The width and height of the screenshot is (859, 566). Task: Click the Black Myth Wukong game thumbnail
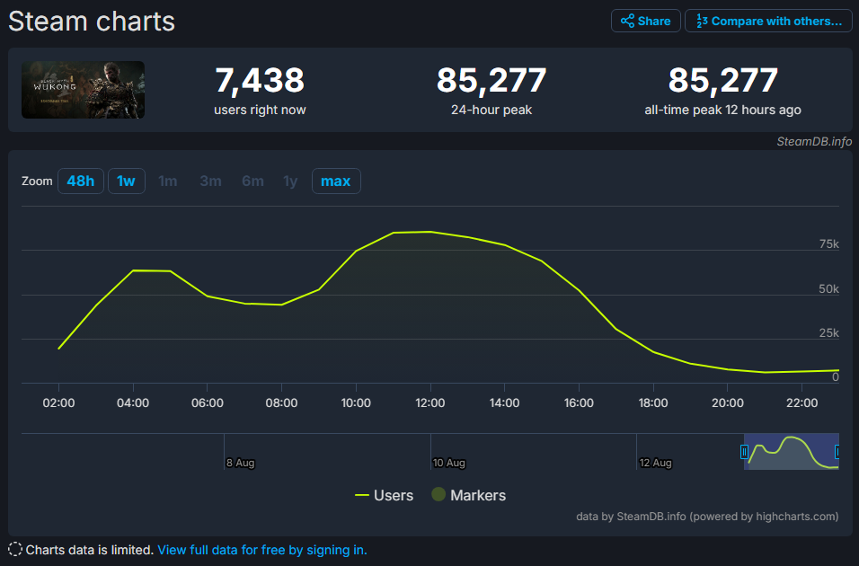click(84, 90)
